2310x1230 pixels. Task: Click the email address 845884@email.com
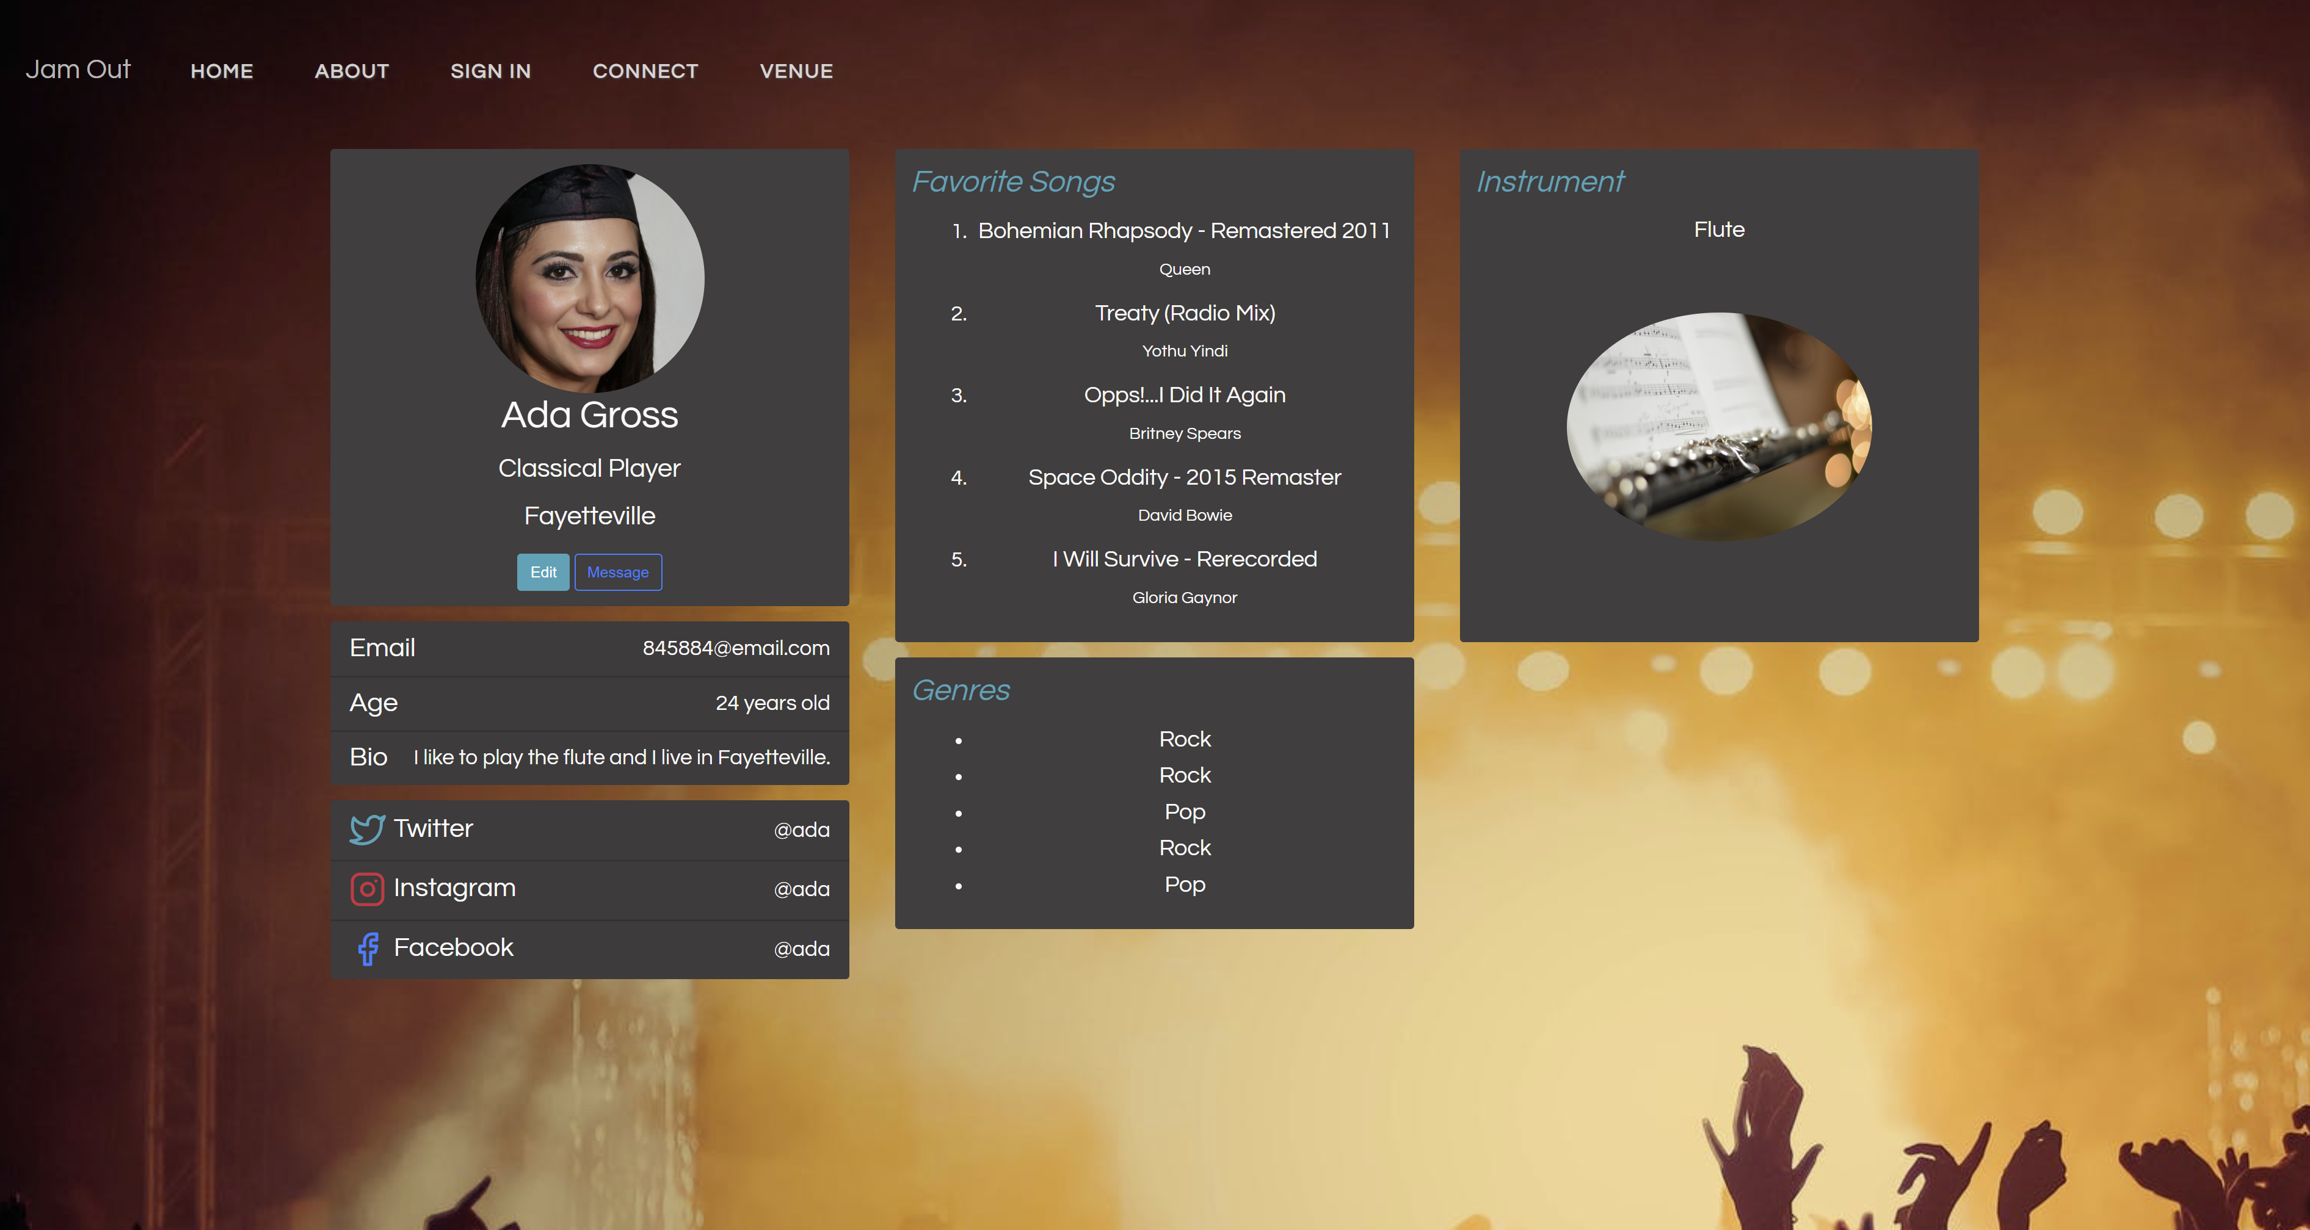pos(735,648)
